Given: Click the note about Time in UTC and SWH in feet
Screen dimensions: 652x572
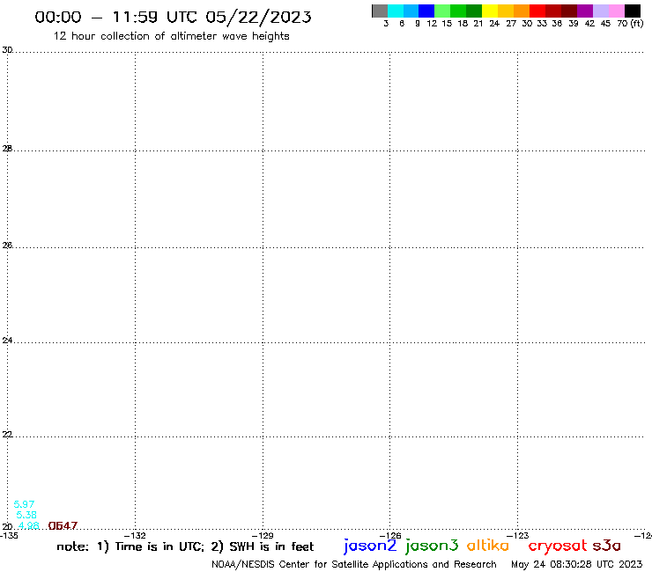Looking at the screenshot, I should (x=185, y=546).
